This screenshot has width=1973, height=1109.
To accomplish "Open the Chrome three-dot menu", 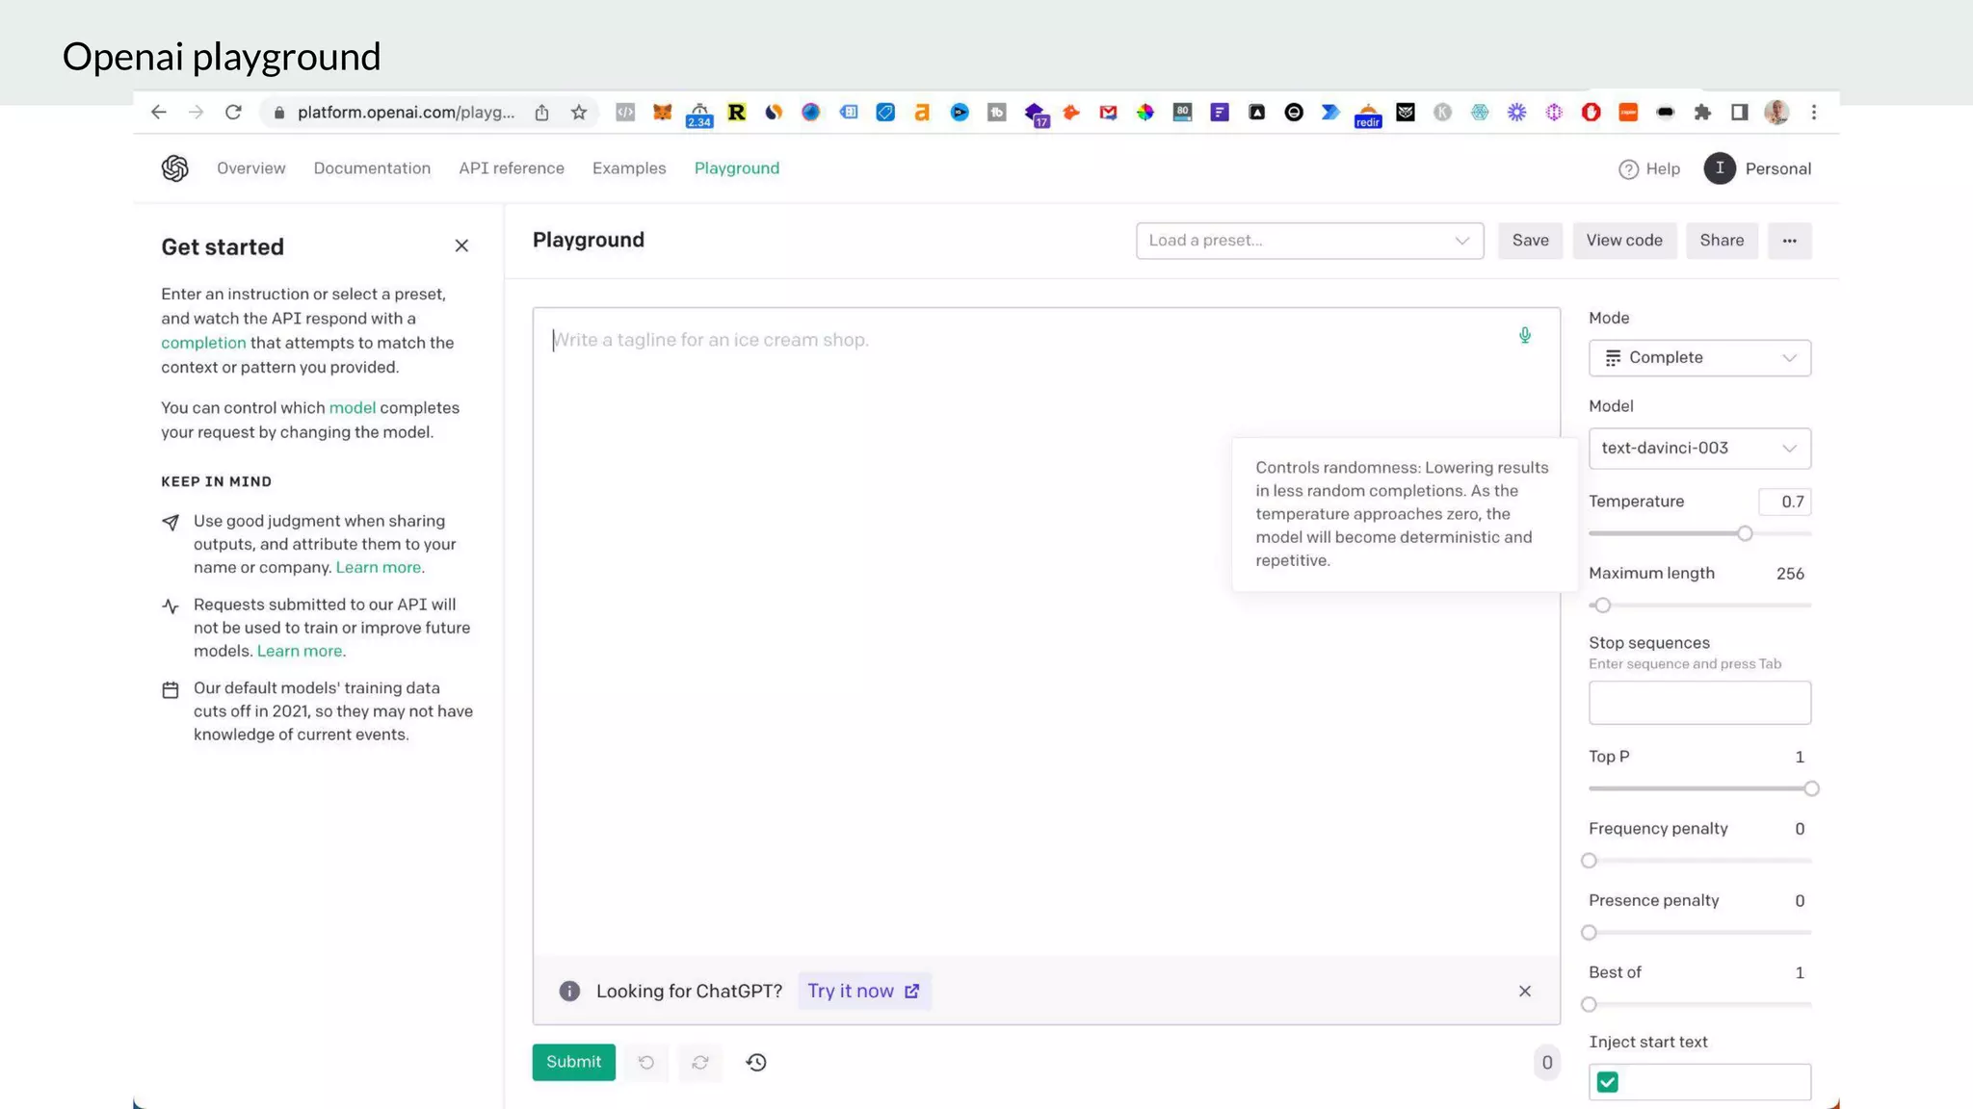I will pyautogui.click(x=1814, y=113).
